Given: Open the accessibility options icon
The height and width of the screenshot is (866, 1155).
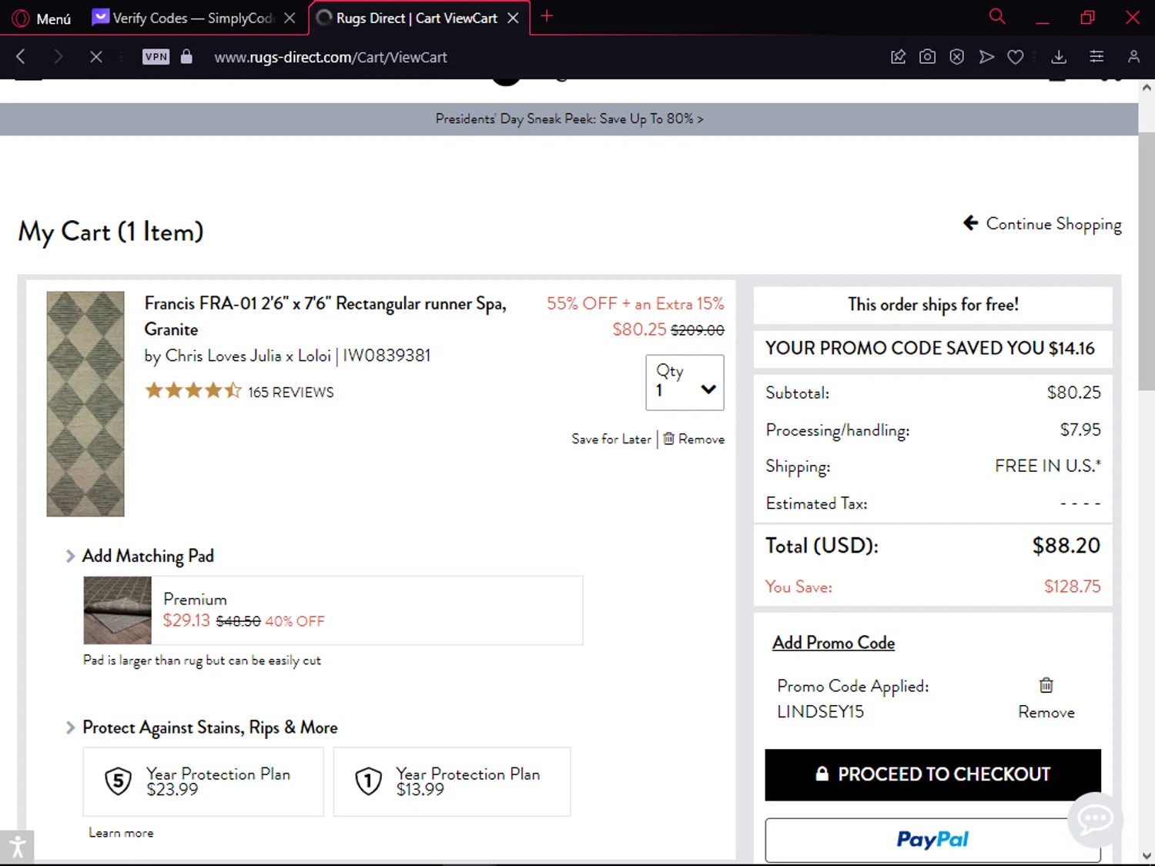Looking at the screenshot, I should click(17, 848).
